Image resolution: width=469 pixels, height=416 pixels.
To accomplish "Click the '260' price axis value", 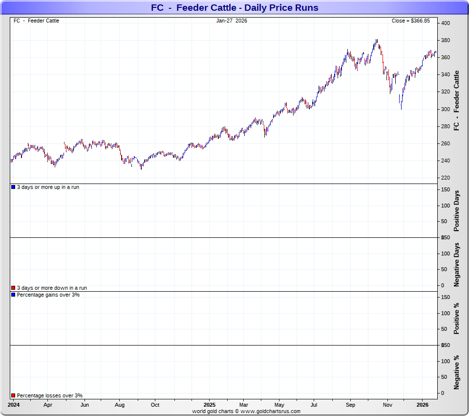I will pos(446,143).
